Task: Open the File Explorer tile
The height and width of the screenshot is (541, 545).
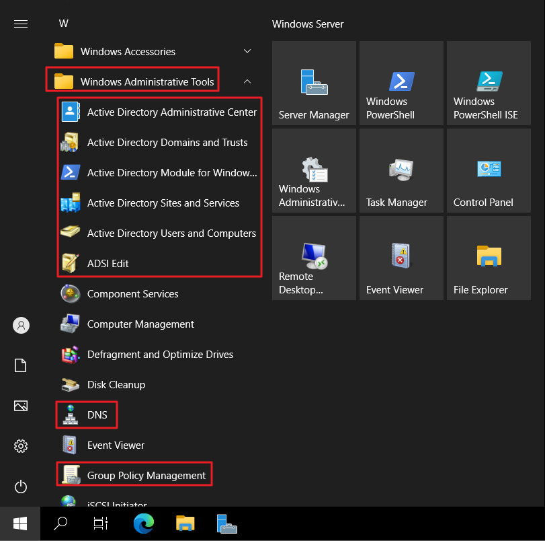Action: click(x=489, y=258)
